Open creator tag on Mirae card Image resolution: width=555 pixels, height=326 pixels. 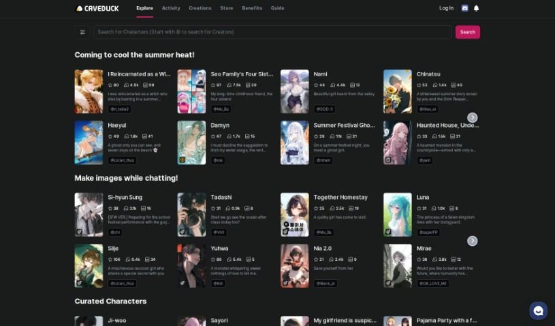click(432, 283)
